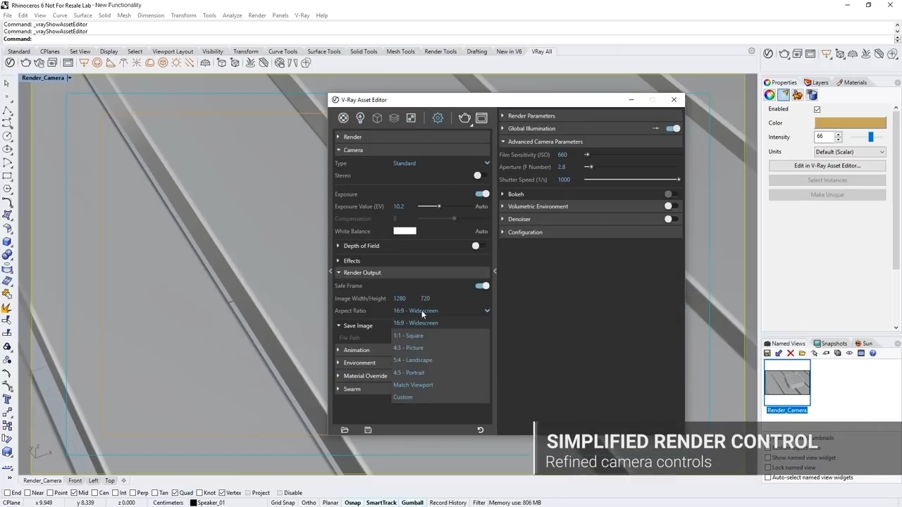902x507 pixels.
Task: Click the light Color swatch
Action: pos(850,123)
